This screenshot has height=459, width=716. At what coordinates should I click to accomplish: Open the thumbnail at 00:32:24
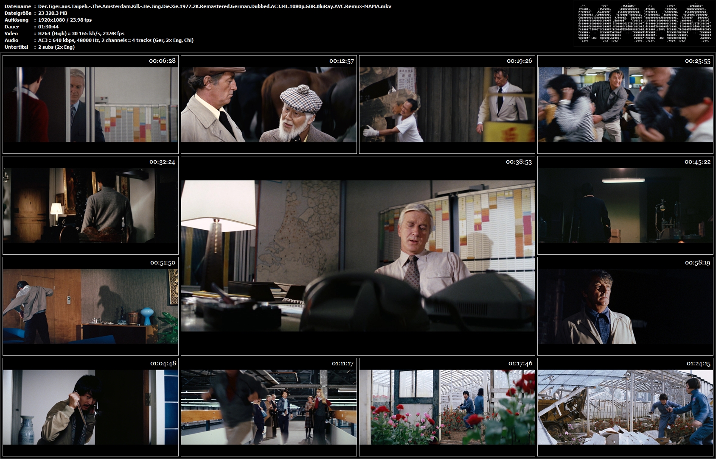point(90,205)
